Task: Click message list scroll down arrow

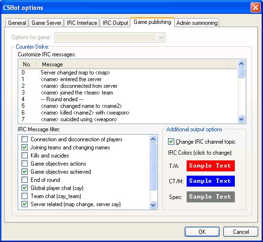Action: coord(241,119)
